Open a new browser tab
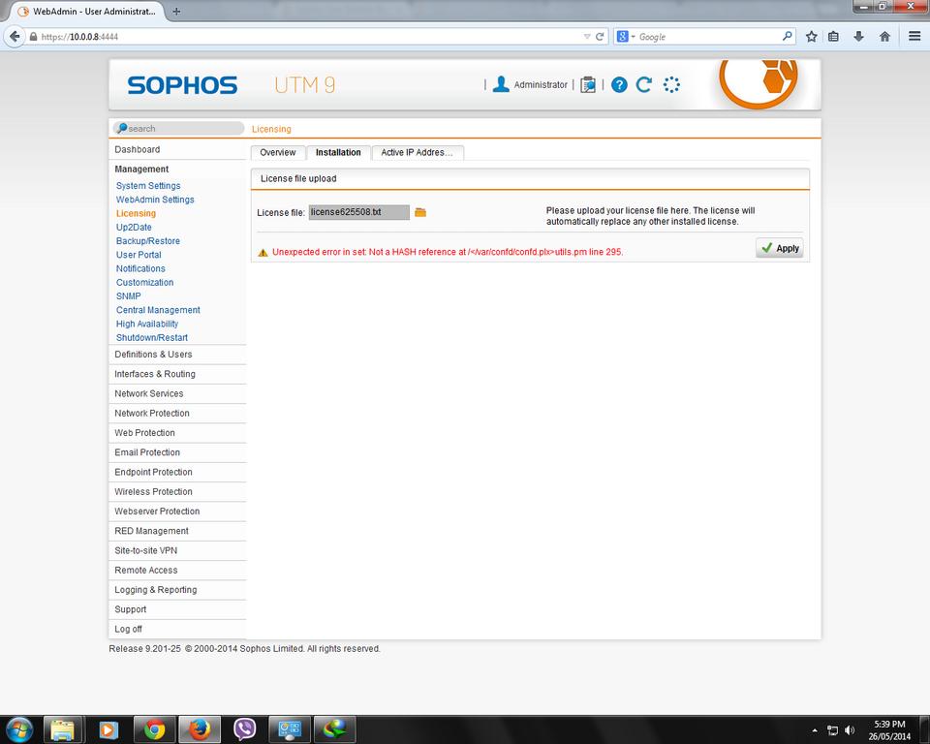 (176, 12)
